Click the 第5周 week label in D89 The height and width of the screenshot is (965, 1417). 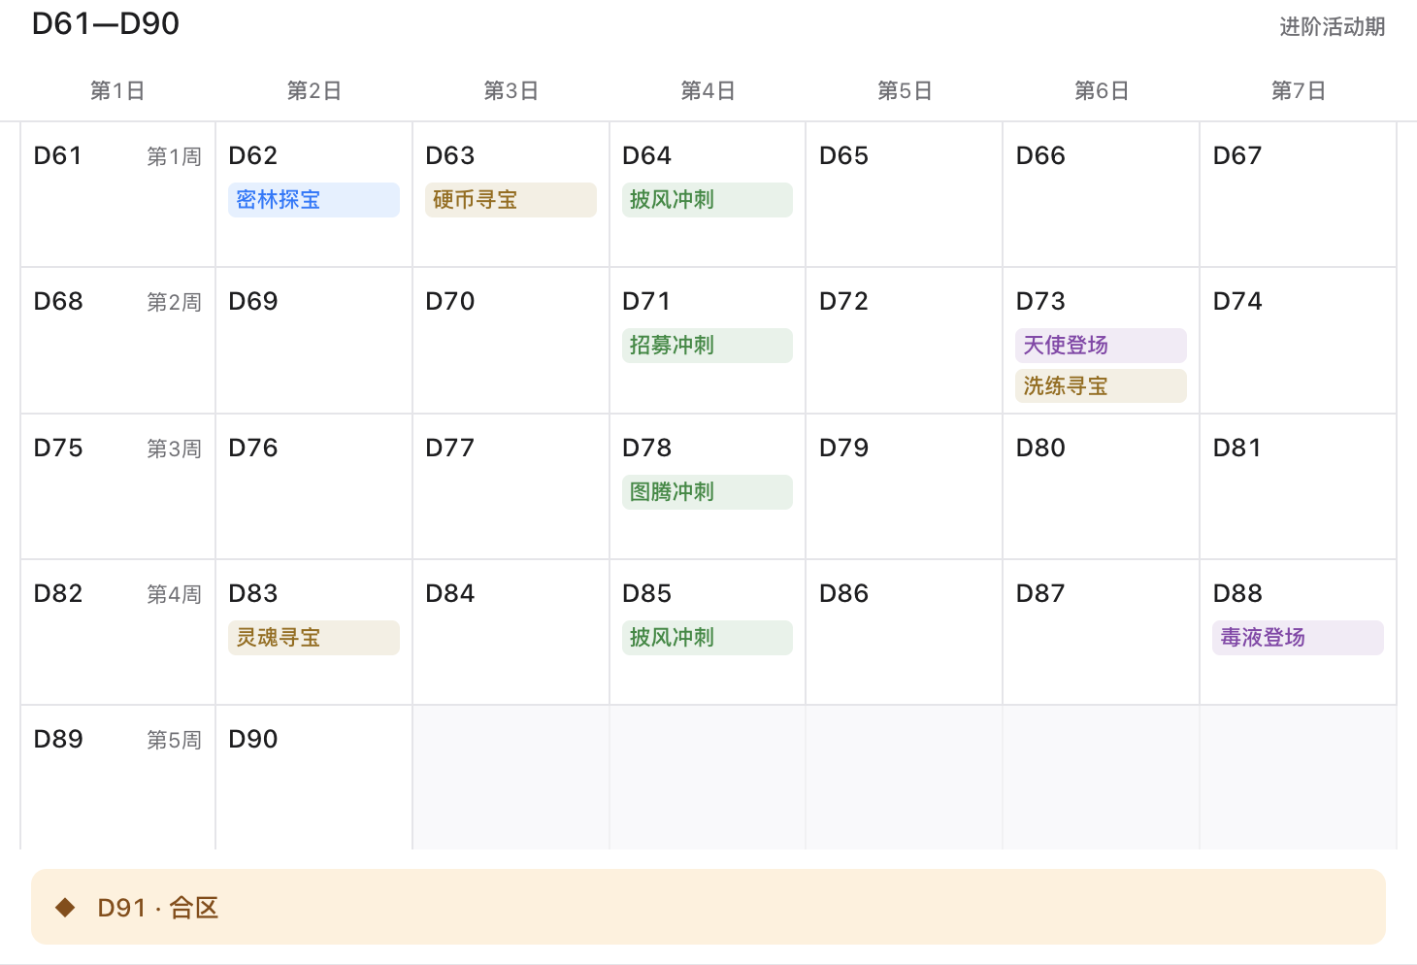pyautogui.click(x=174, y=741)
